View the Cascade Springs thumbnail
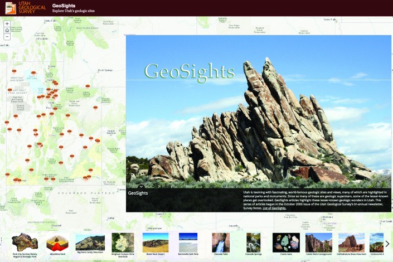Image resolution: width=393 pixels, height=262 pixels. [254, 242]
